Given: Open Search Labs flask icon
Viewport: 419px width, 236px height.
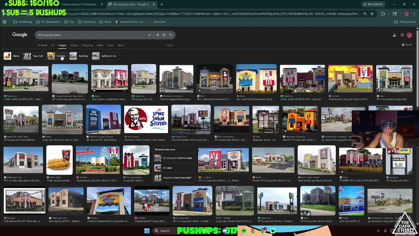Looking at the screenshot, I should [x=394, y=35].
